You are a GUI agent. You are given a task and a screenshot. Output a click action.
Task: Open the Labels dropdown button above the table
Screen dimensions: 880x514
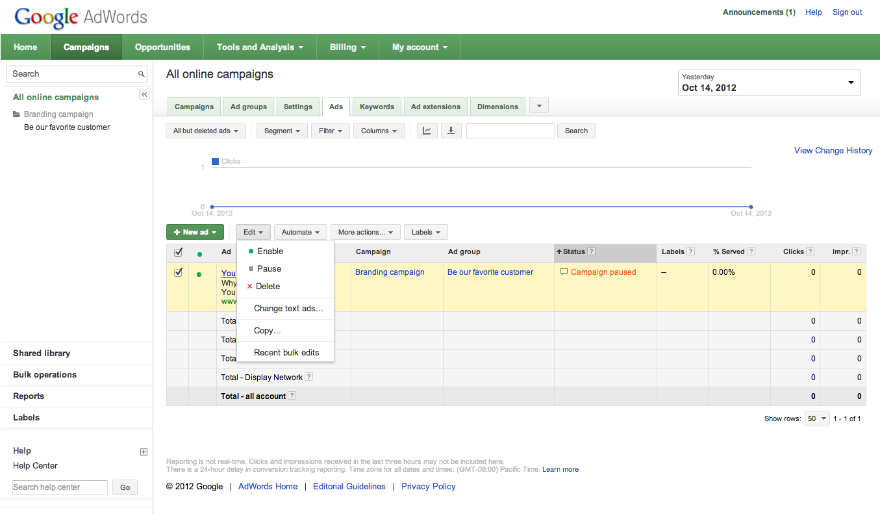425,232
